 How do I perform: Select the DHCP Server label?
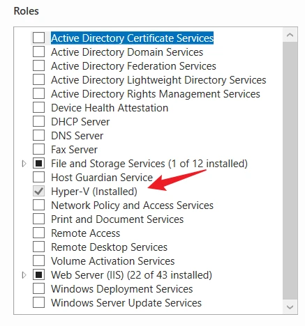click(80, 122)
